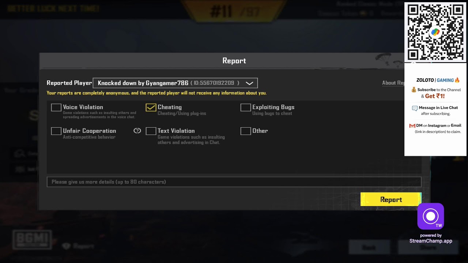Click the blurred Back button behind dialog

pos(369,247)
